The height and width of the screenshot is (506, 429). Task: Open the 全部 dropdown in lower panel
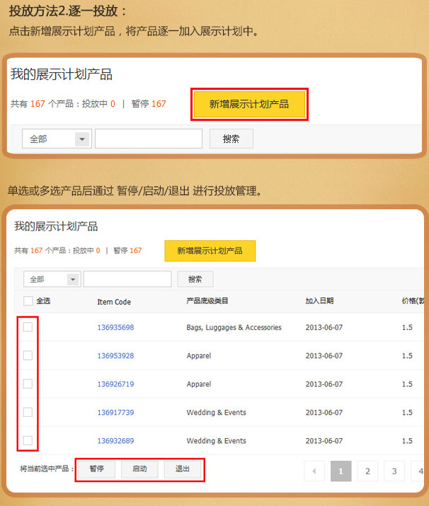click(52, 279)
